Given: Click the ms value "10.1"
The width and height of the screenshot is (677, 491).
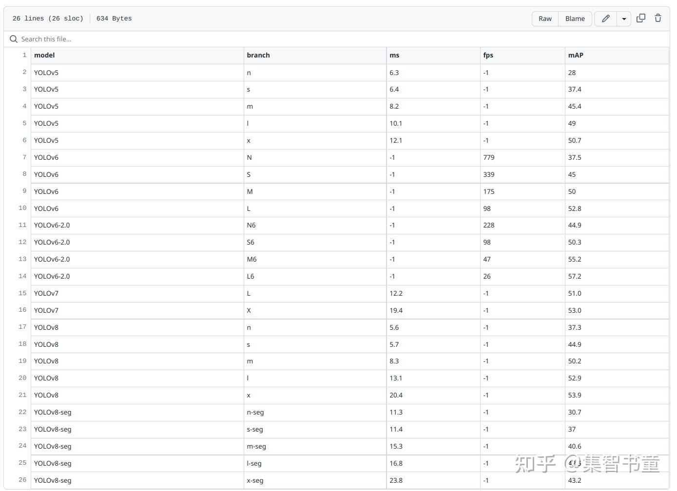Looking at the screenshot, I should click(396, 123).
